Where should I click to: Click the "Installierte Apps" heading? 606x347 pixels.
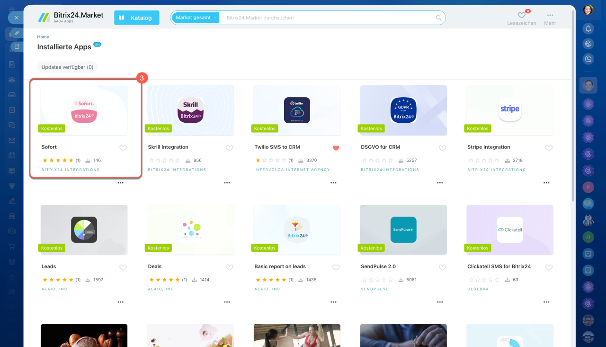coord(64,47)
